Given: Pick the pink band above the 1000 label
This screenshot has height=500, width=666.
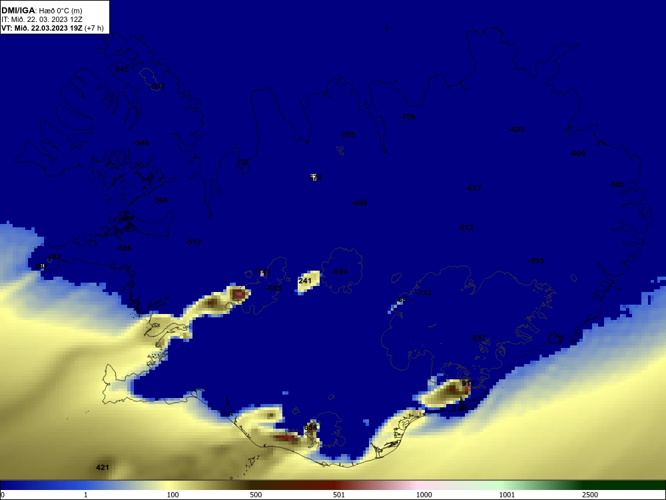Looking at the screenshot, I should click(418, 485).
